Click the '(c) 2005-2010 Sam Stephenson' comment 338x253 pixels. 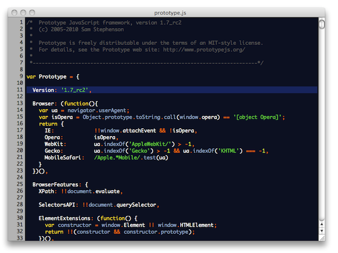point(81,29)
